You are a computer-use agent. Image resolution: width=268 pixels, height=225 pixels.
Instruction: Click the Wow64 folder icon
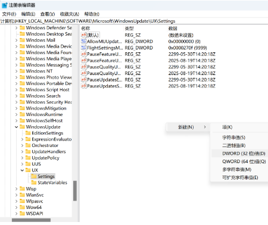pyautogui.click(x=22, y=207)
